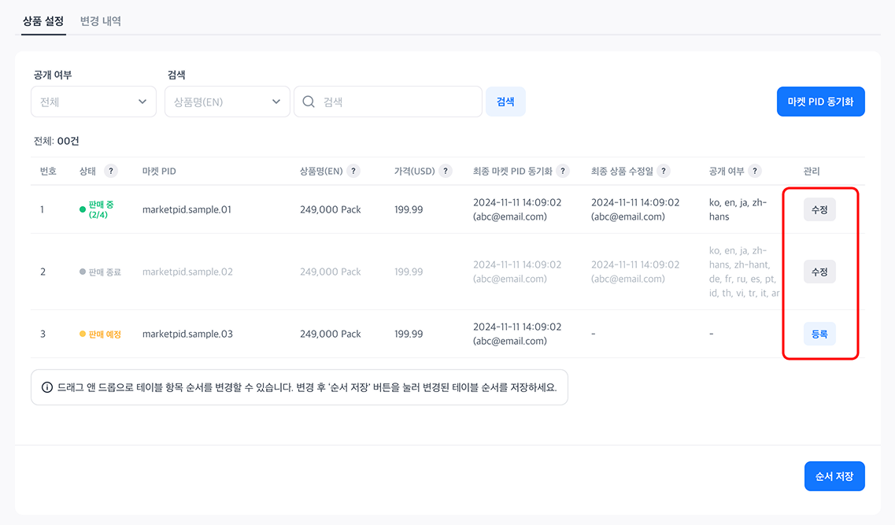Screen dimensions: 895x525
Task: Click the magnifier icon in search field
Action: coord(309,102)
